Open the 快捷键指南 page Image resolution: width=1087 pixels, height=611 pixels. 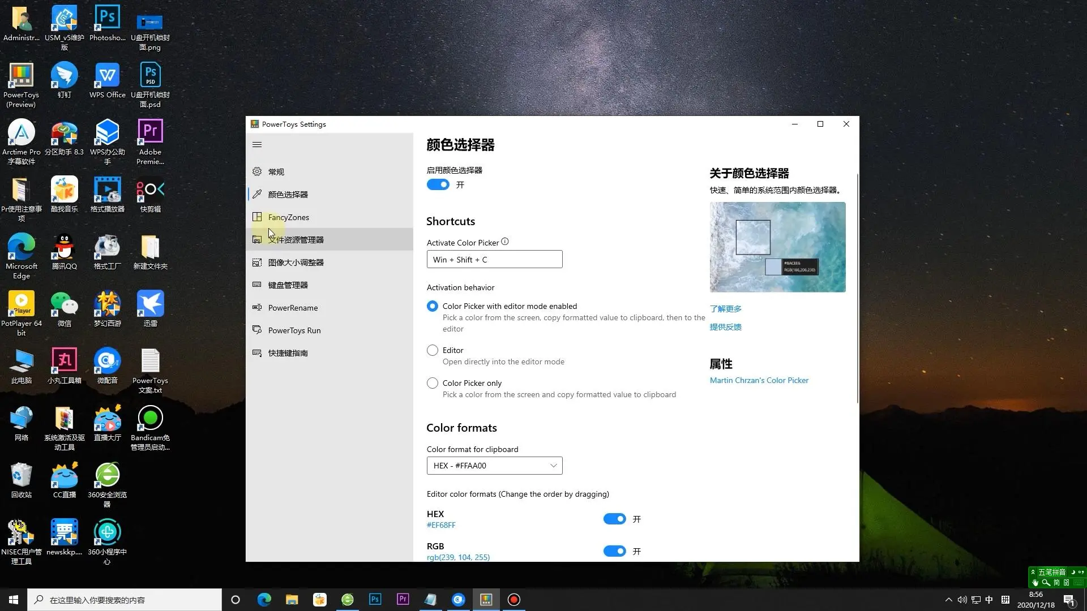(x=329, y=353)
